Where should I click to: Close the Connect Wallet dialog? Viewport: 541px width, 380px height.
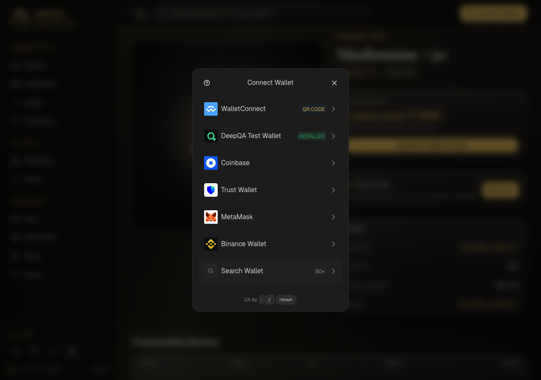coord(334,83)
